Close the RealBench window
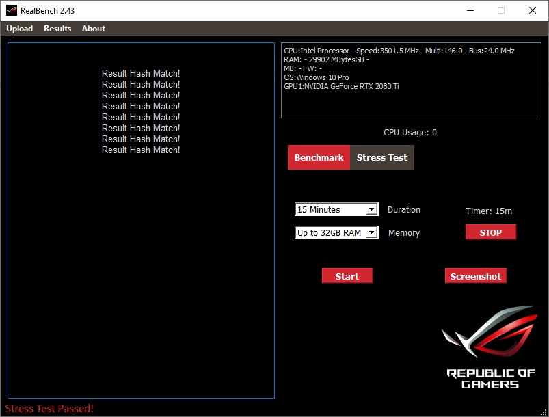Image resolution: width=549 pixels, height=417 pixels. click(533, 10)
